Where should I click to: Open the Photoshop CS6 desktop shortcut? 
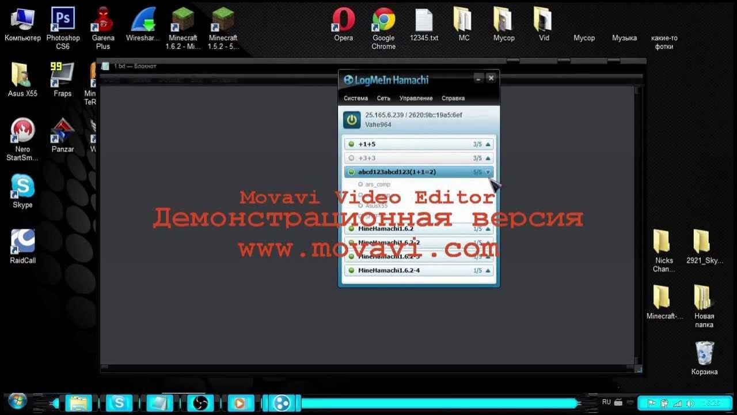[63, 28]
